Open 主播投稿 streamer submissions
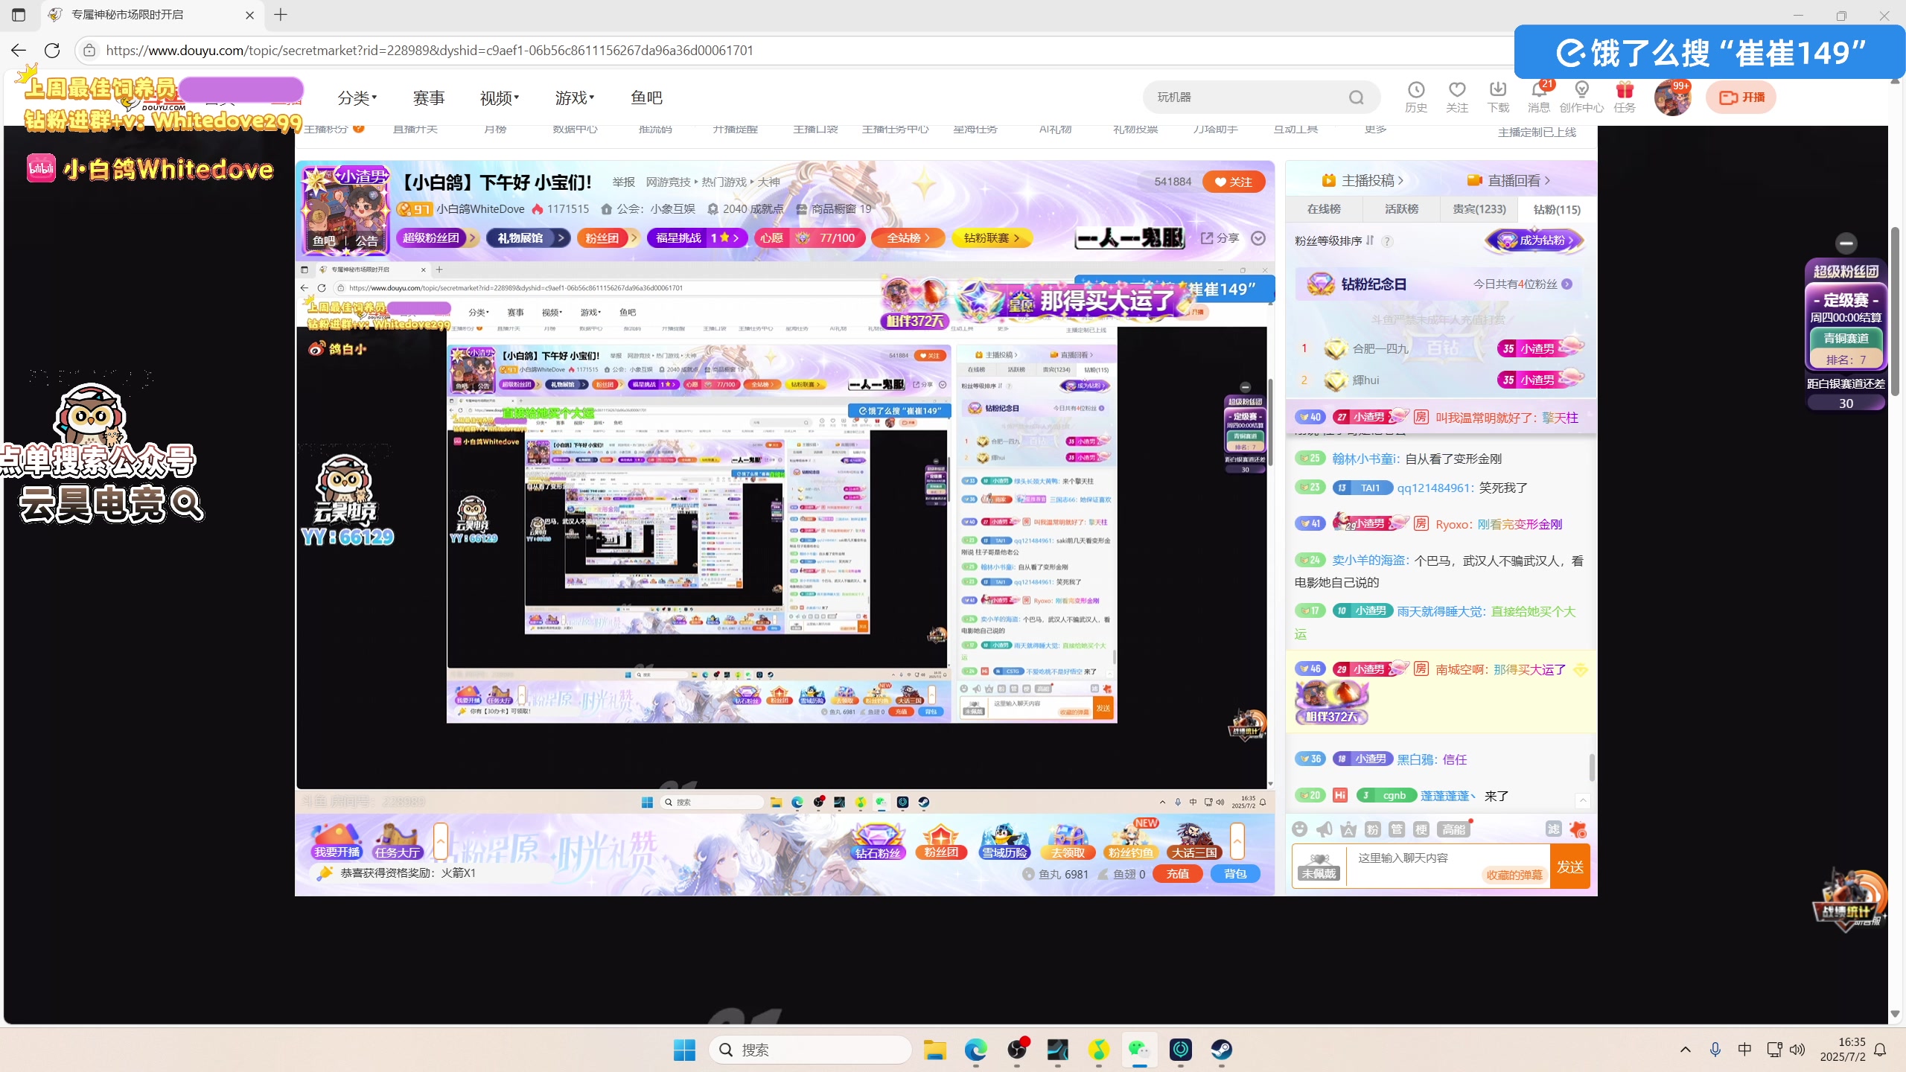This screenshot has height=1072, width=1906. click(1362, 180)
